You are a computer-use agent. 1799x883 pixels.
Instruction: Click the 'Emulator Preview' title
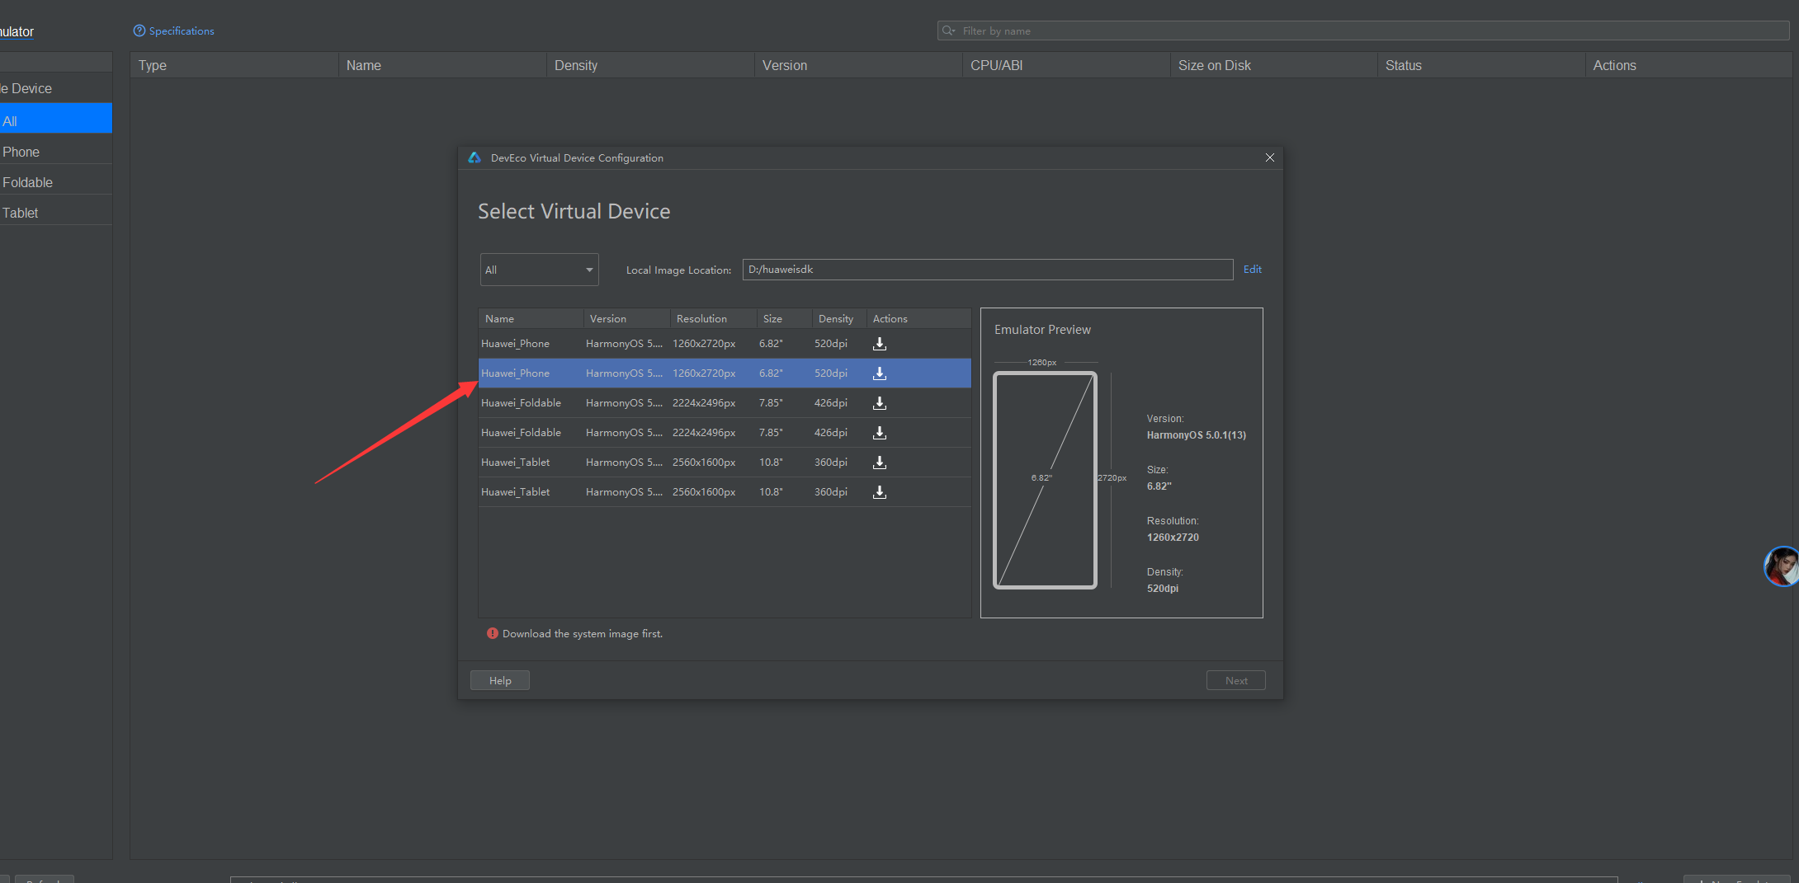point(1042,330)
